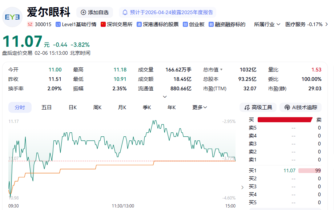The height and width of the screenshot is (210, 334).
Task: Add stock via 添加自选 button
Action: tap(94, 12)
